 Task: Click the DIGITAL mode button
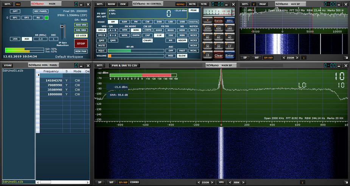[x=193, y=22]
